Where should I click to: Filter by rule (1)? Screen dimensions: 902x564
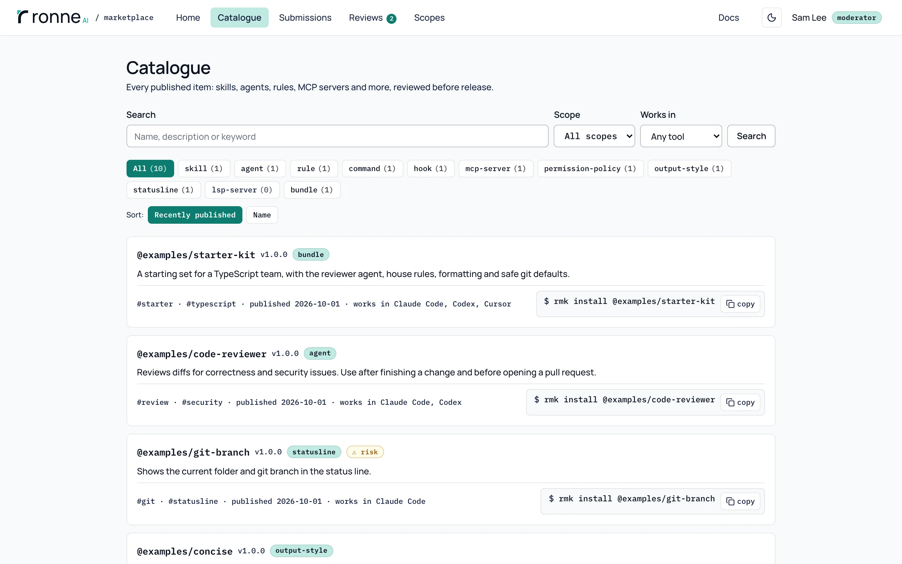[x=314, y=169]
